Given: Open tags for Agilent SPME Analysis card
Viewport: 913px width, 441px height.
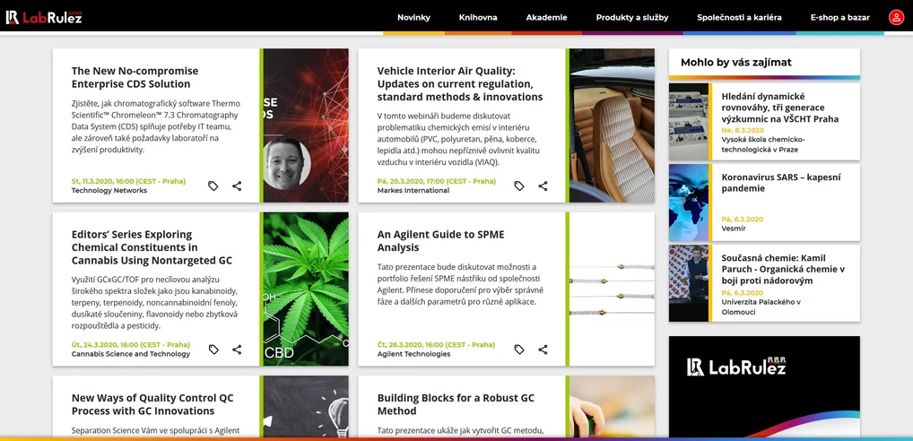Looking at the screenshot, I should 519,350.
